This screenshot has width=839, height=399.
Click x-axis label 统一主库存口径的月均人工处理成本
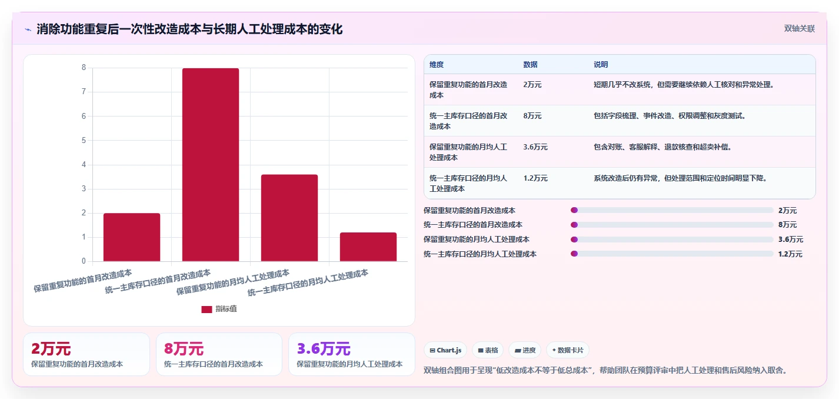point(308,282)
